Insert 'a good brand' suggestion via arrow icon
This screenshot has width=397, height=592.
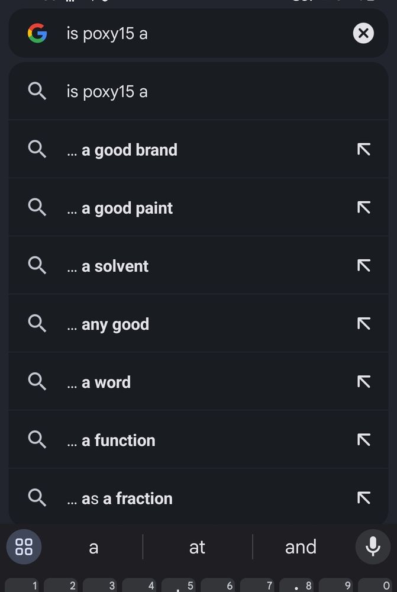(364, 150)
